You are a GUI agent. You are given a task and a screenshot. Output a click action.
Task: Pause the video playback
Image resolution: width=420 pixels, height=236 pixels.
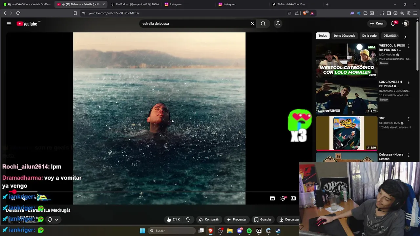click(x=13, y=198)
